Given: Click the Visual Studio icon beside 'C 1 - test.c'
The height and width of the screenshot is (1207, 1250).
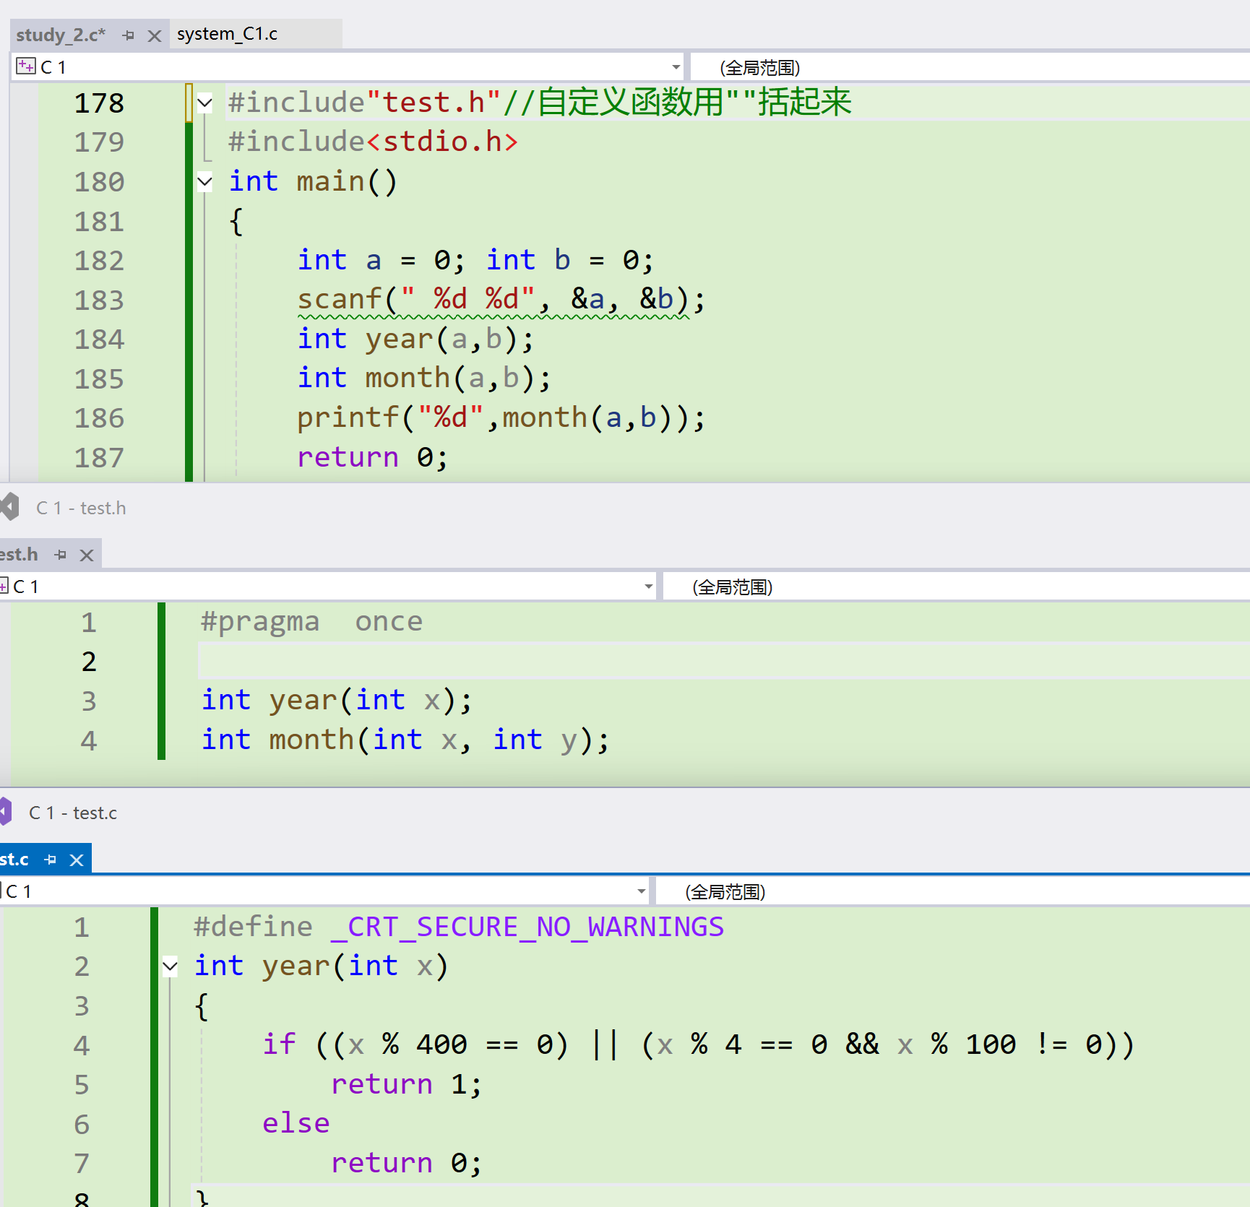Looking at the screenshot, I should point(7,811).
